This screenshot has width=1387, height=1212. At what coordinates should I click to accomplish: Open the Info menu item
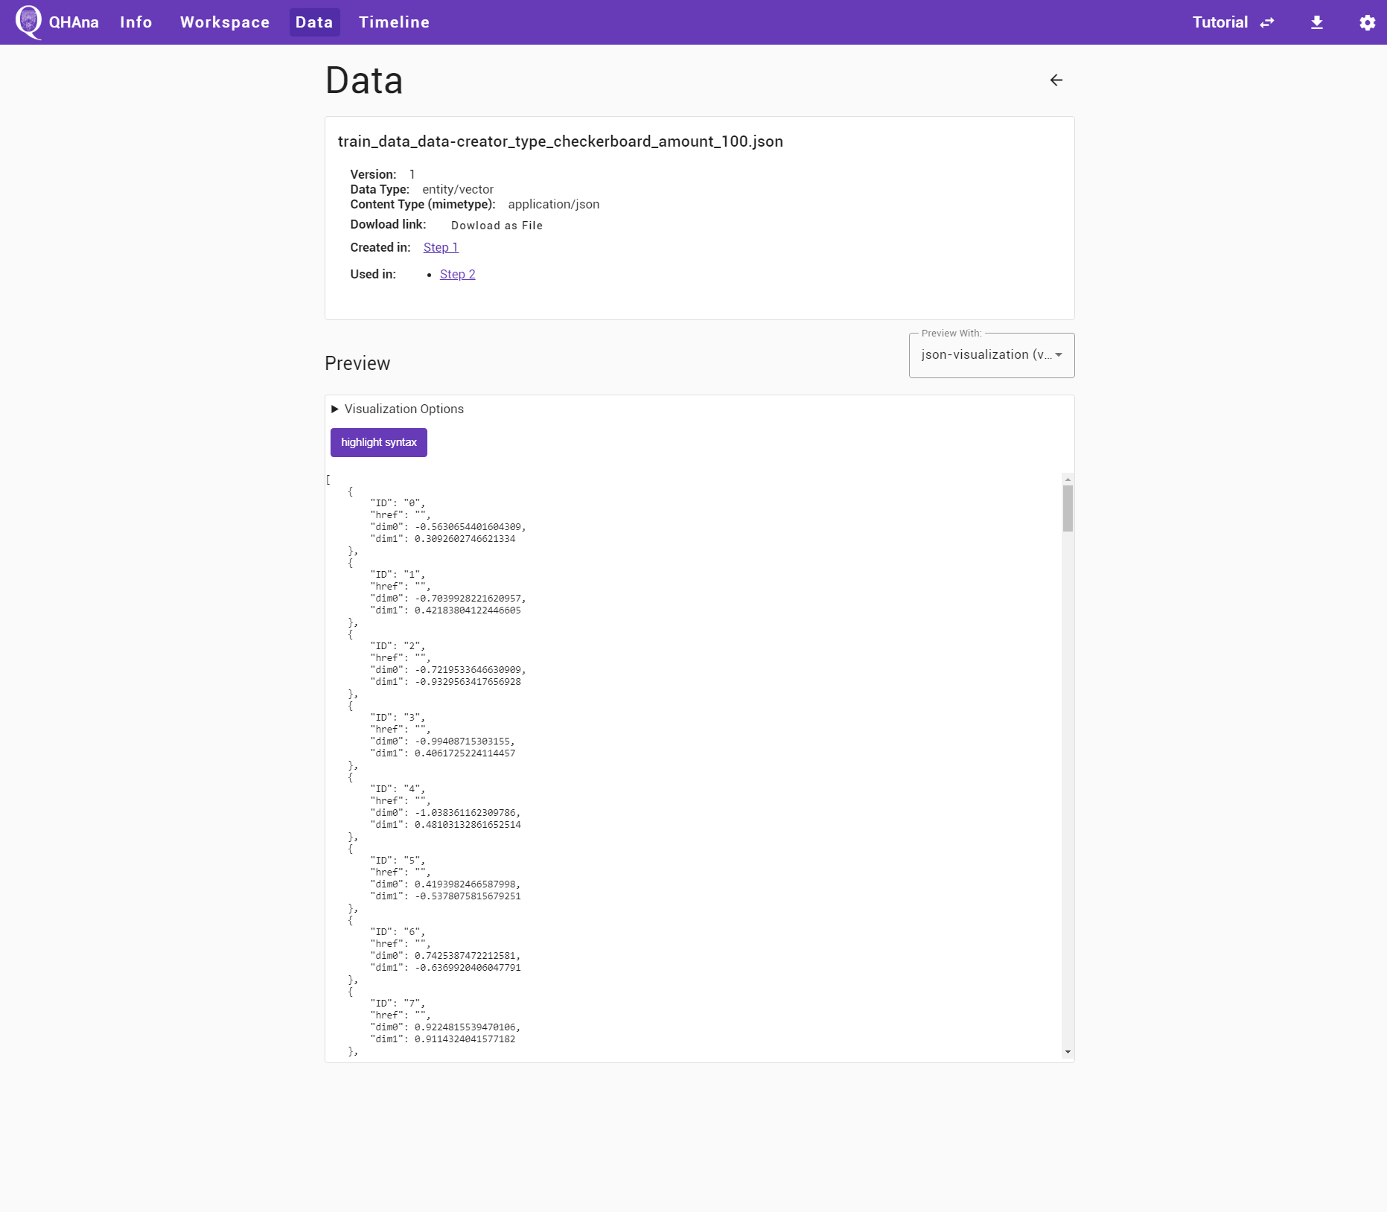136,22
